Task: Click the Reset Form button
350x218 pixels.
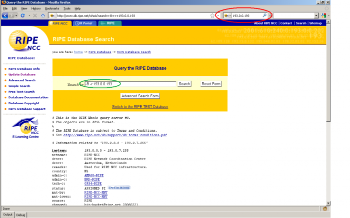Action: pos(211,84)
